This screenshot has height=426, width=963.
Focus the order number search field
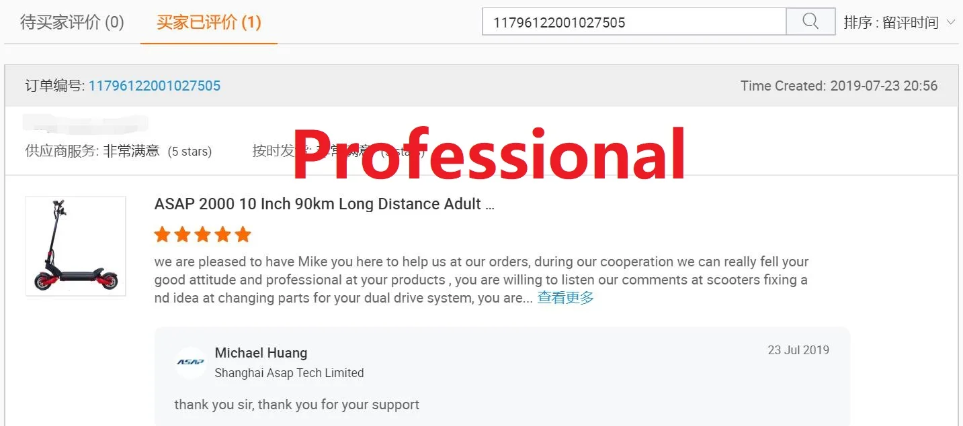[634, 21]
